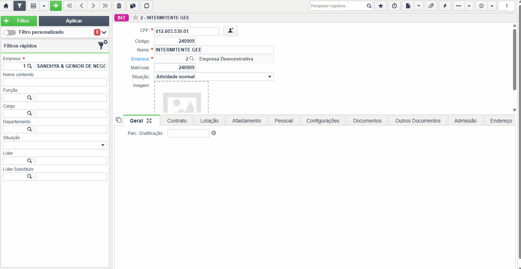Click the green Filtro button
Image resolution: width=521 pixels, height=269 pixels.
point(19,21)
